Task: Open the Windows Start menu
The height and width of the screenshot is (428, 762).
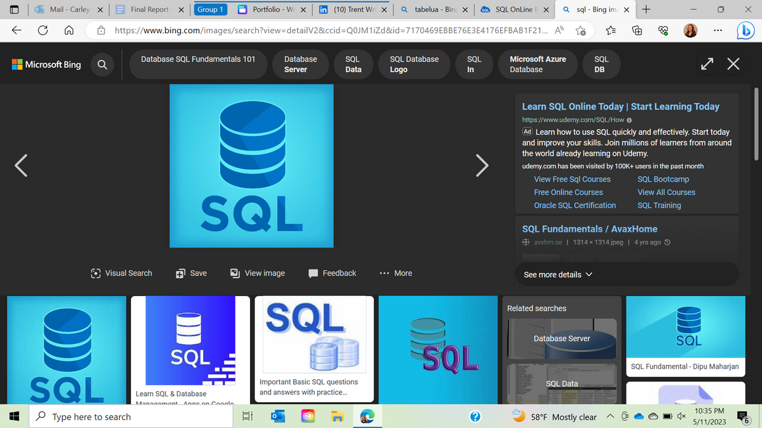Action: [14, 416]
